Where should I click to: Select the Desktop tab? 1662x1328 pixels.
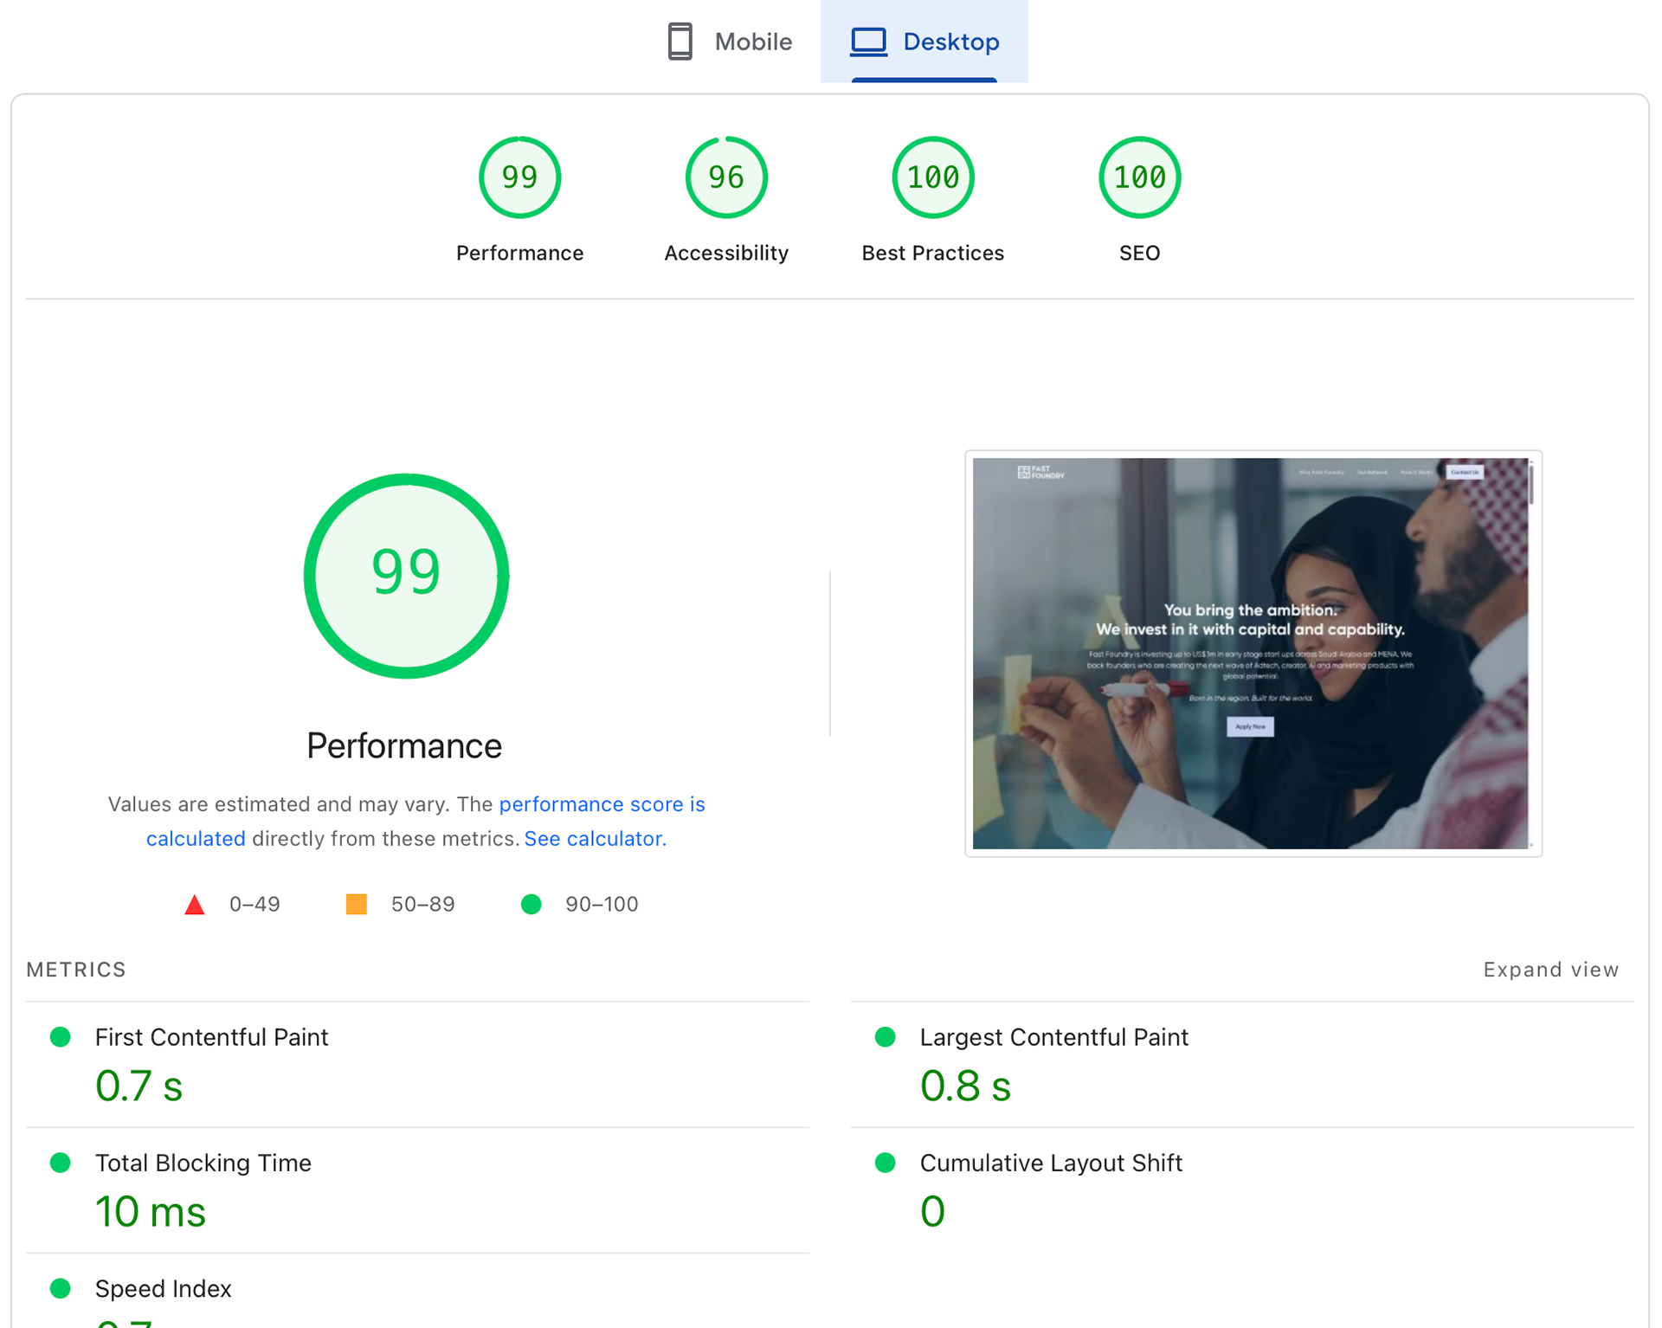pyautogui.click(x=950, y=42)
